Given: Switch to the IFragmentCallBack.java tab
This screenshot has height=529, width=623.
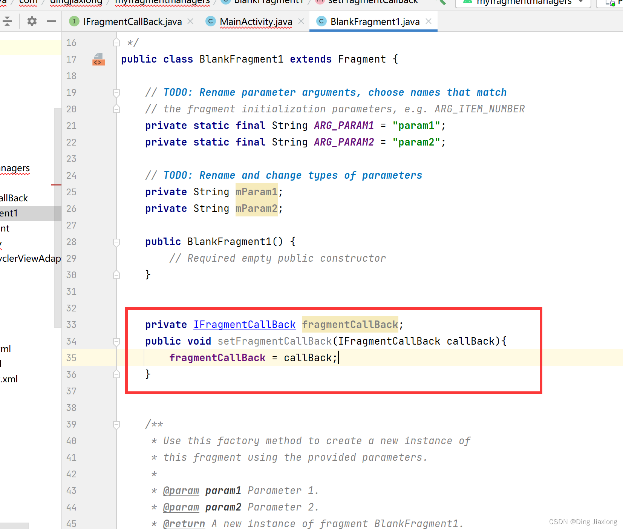Looking at the screenshot, I should point(132,21).
